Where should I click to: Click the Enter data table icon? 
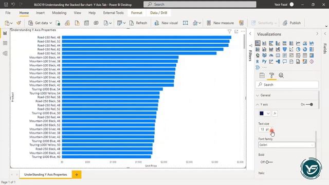[86, 23]
